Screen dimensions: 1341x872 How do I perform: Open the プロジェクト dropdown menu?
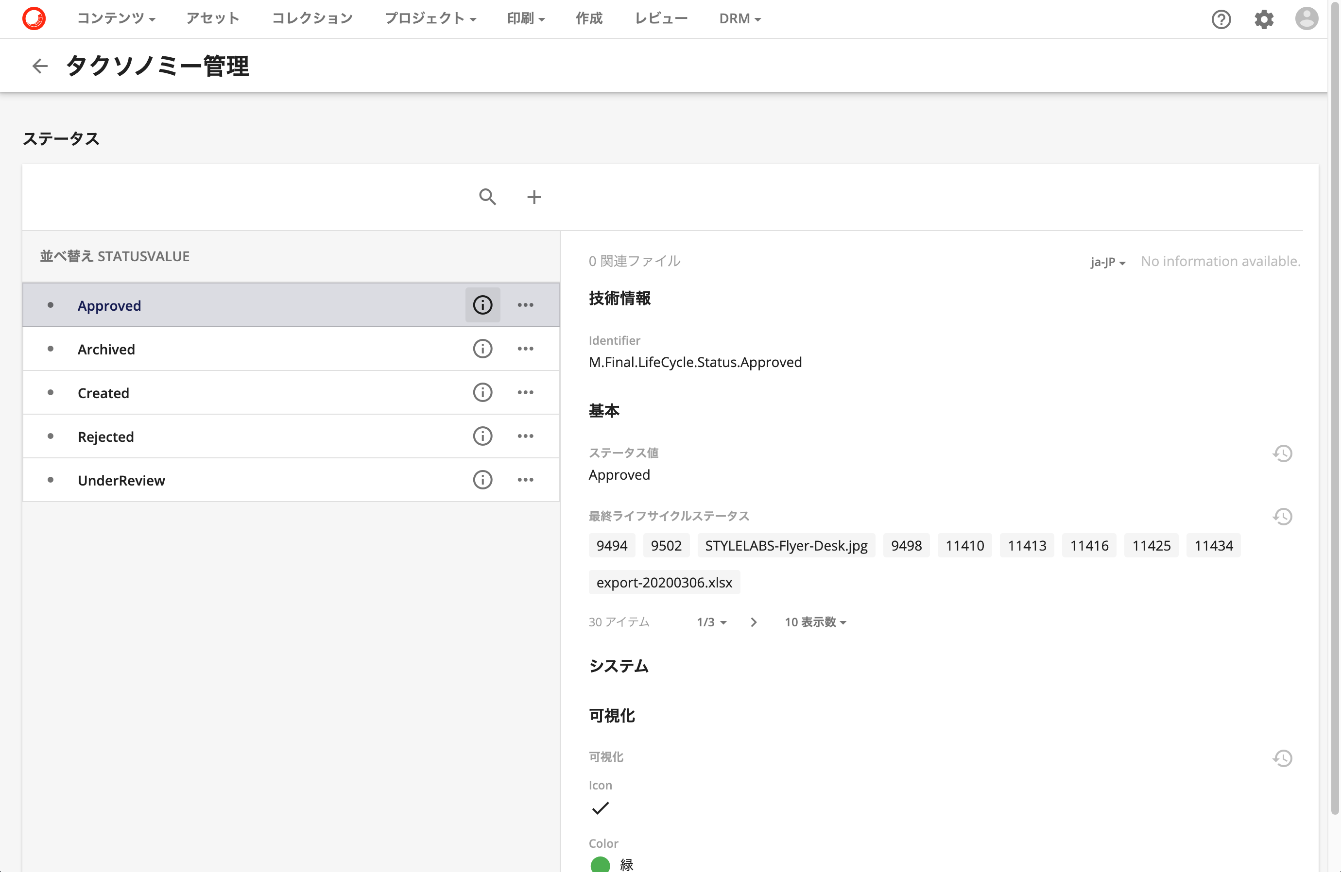(x=430, y=18)
